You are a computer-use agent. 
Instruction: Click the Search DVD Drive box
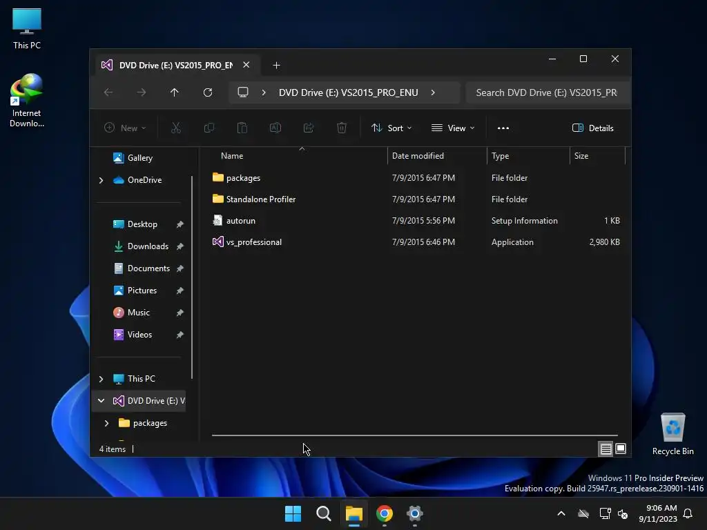click(548, 92)
